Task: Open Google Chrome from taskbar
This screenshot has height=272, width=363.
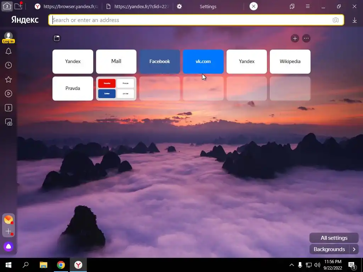Action: (x=61, y=265)
